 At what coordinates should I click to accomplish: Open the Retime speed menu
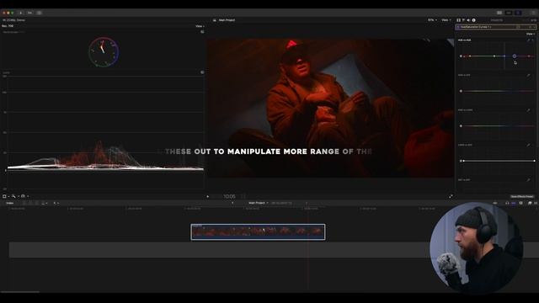click(x=24, y=196)
